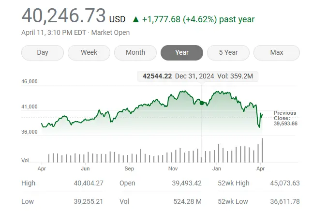The width and height of the screenshot is (312, 214).
Task: Switch chart to Max range
Action: tap(276, 53)
